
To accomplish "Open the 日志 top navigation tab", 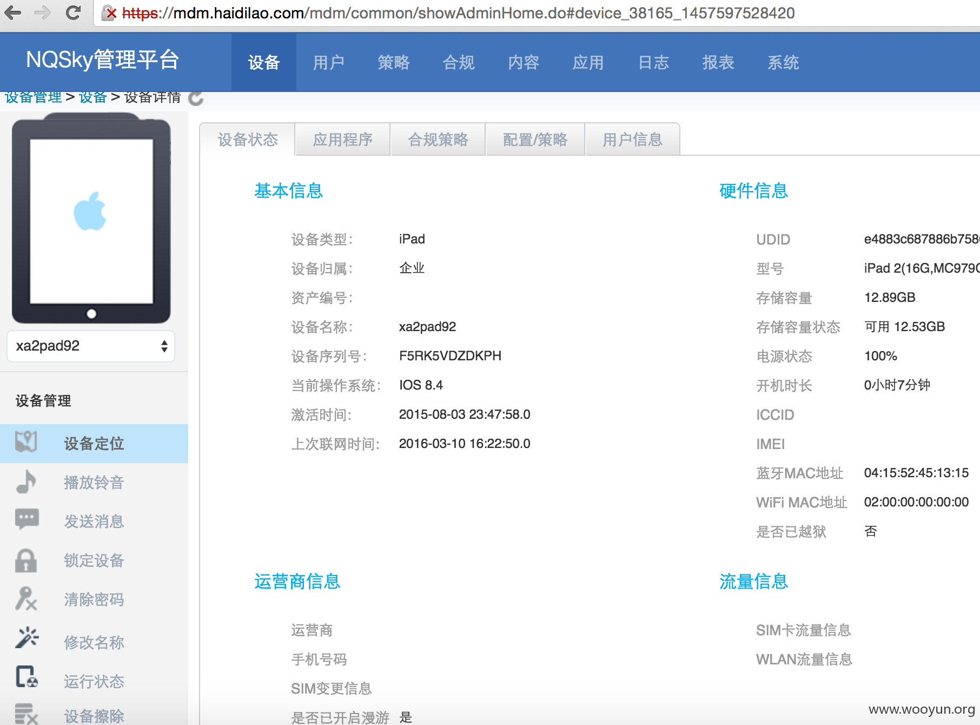I will pyautogui.click(x=653, y=62).
